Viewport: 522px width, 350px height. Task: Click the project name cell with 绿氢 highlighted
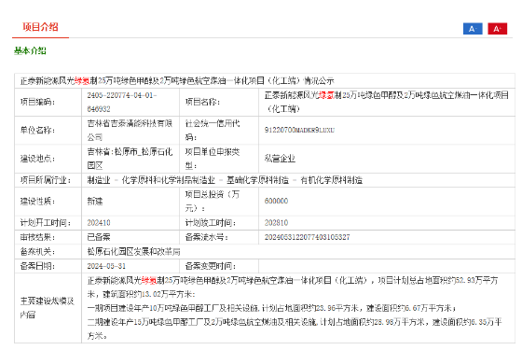click(386, 102)
